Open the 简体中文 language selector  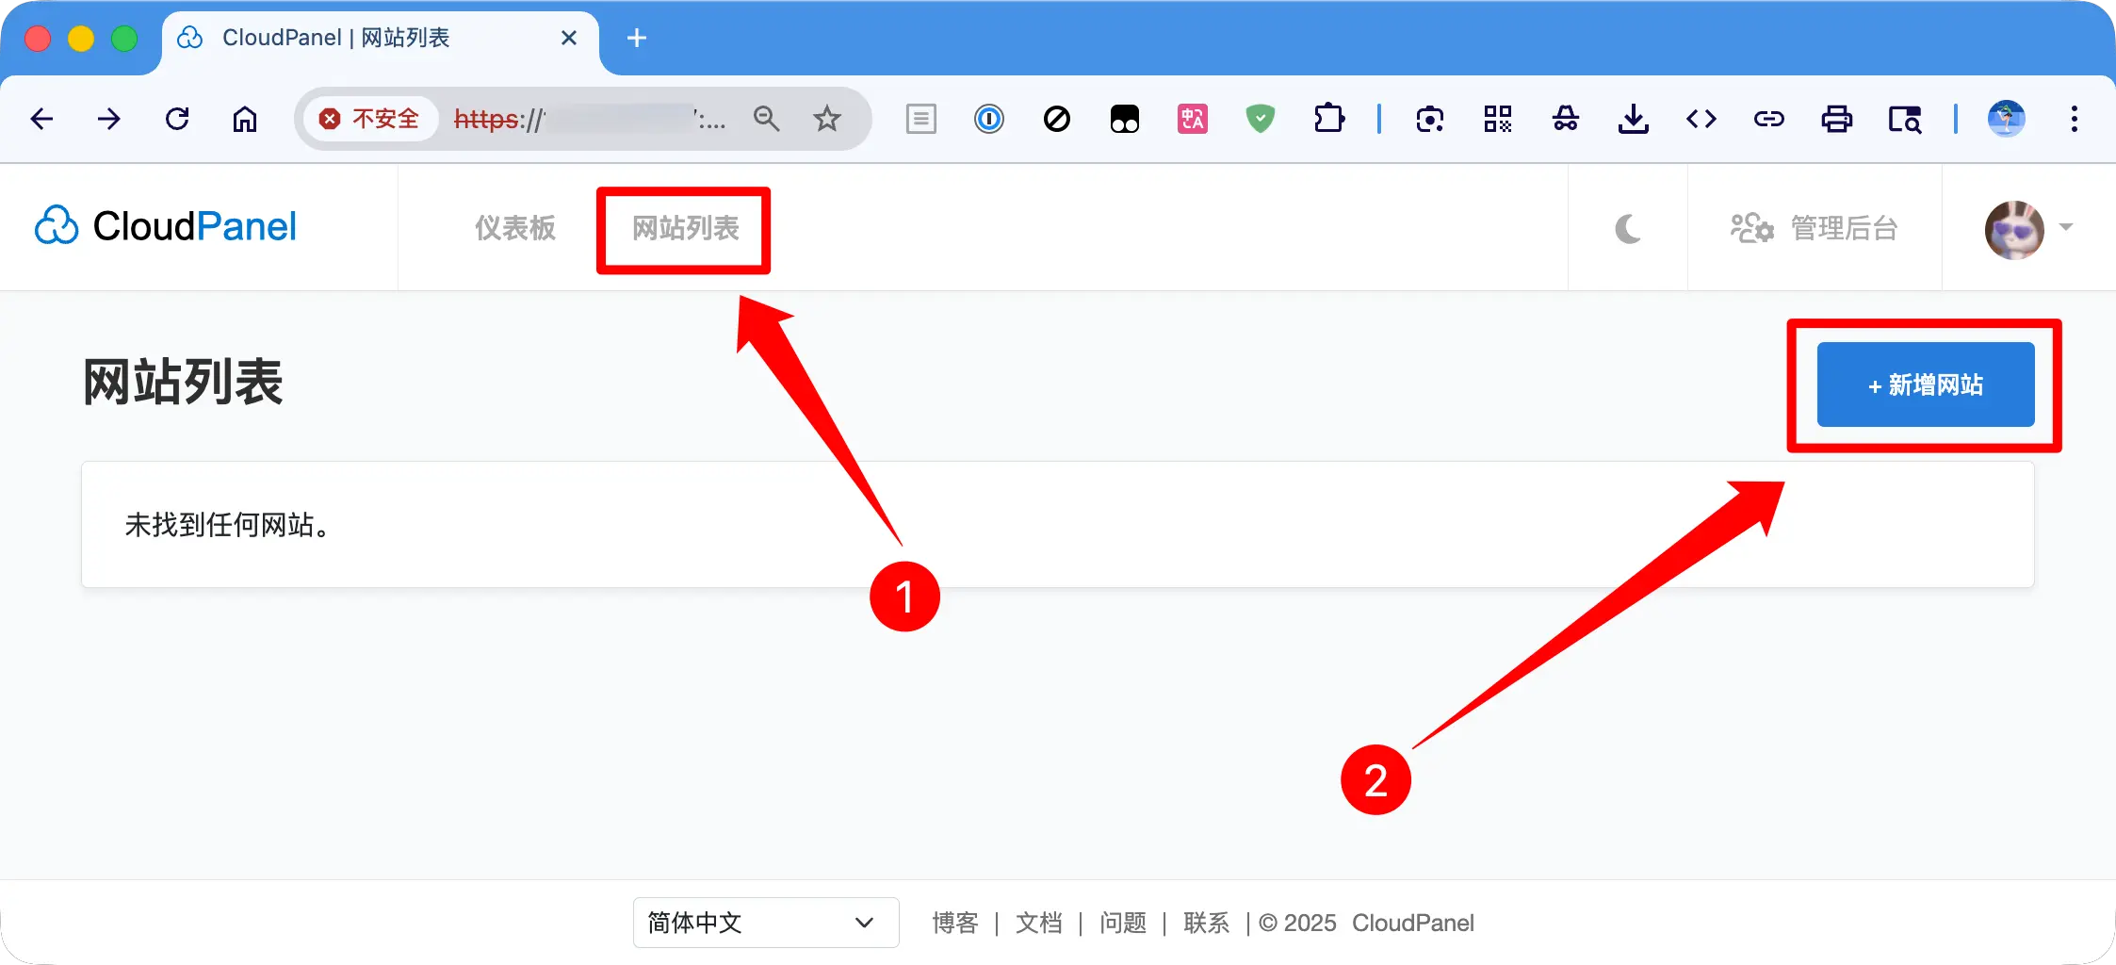point(765,923)
